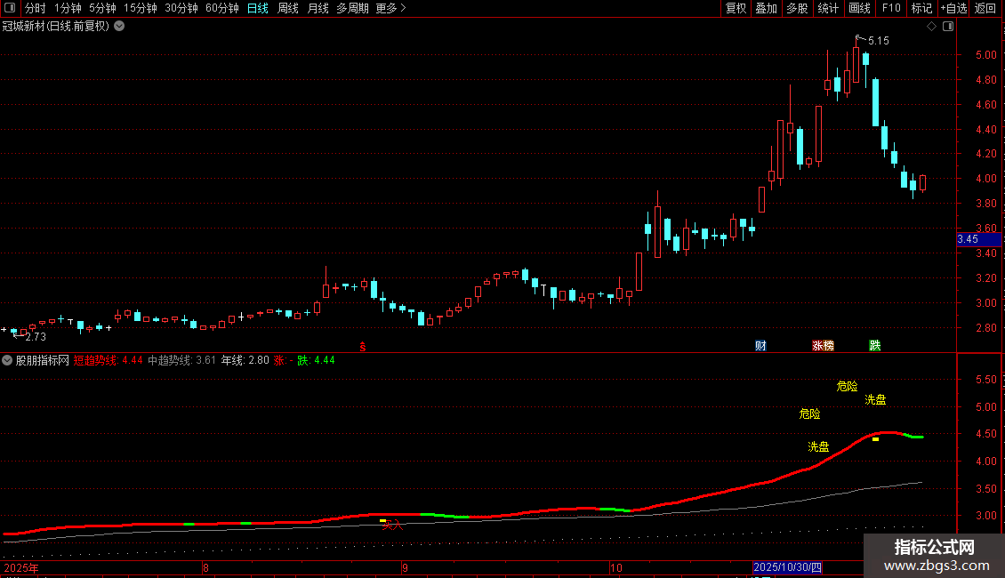Click the 财 info marker
The width and height of the screenshot is (1005, 578).
pyautogui.click(x=760, y=345)
